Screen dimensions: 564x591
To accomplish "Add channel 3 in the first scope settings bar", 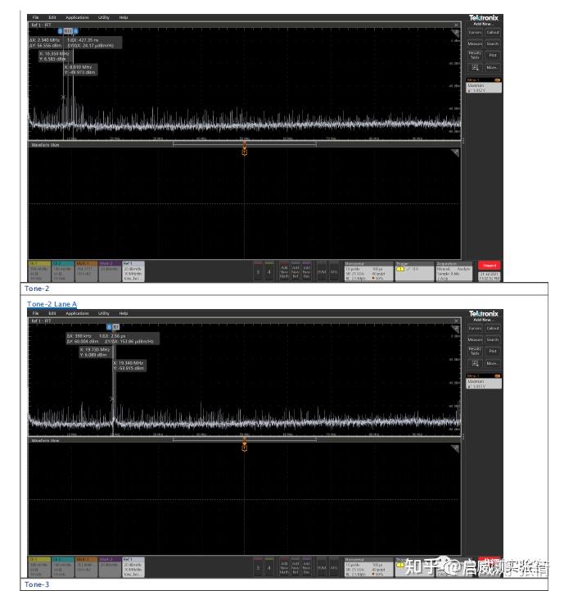I will pos(258,271).
